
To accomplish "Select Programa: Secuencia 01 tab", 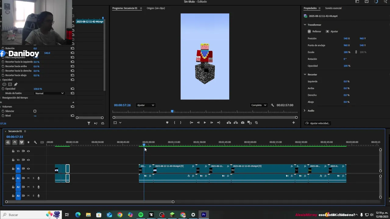I will pos(125,8).
